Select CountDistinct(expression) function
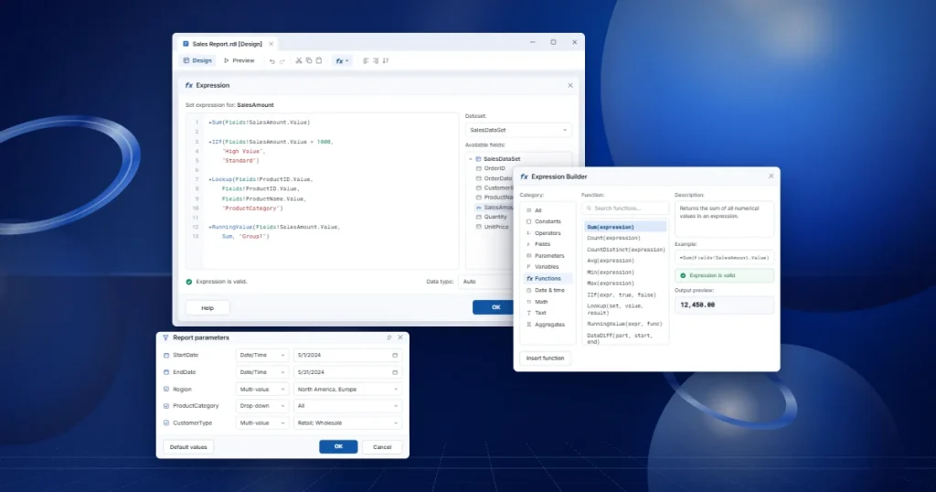 click(x=625, y=250)
